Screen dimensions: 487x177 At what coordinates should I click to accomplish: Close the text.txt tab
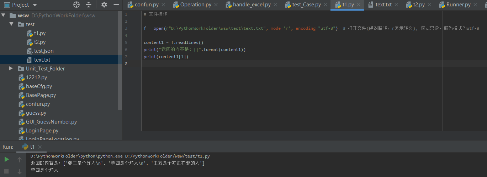pyautogui.click(x=396, y=5)
